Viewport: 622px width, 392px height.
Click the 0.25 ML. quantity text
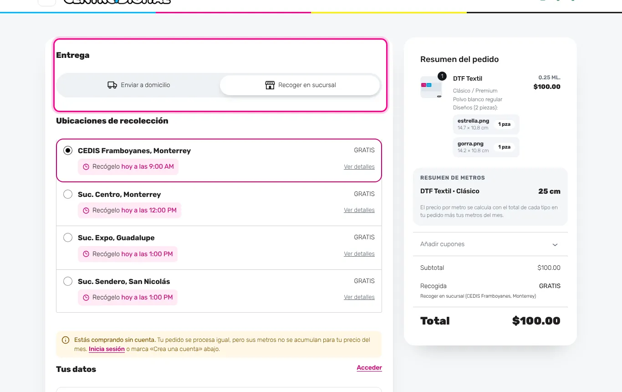[549, 77]
